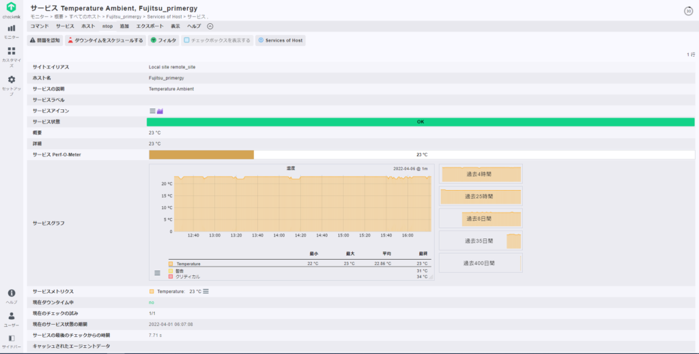Click the graph title 温度
This screenshot has width=699, height=354.
[x=291, y=168]
